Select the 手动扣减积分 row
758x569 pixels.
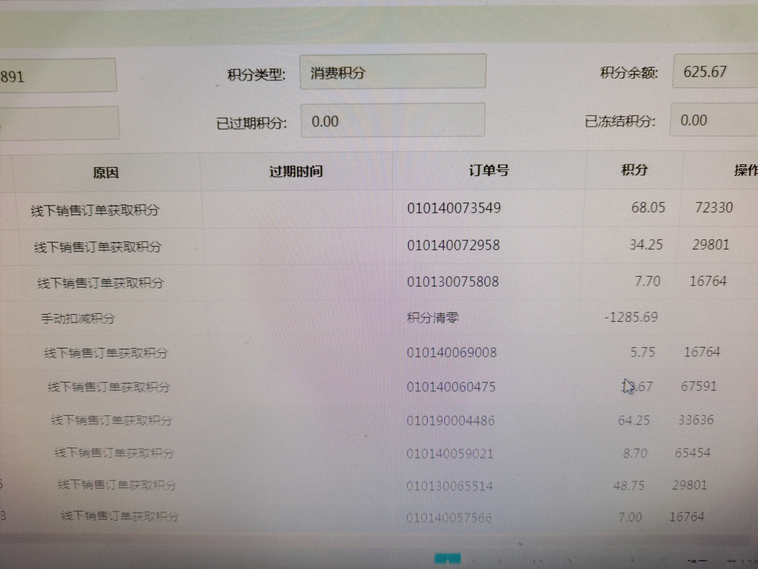click(78, 318)
